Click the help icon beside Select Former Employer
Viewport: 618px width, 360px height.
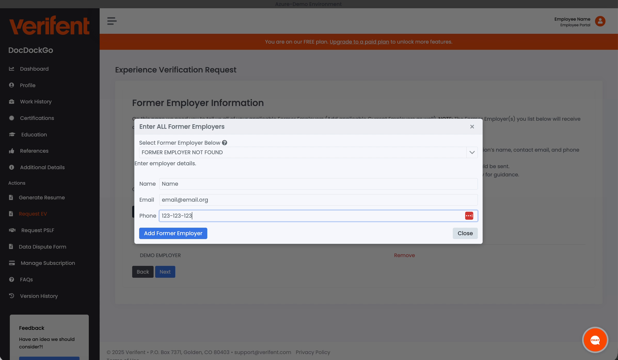pyautogui.click(x=224, y=143)
